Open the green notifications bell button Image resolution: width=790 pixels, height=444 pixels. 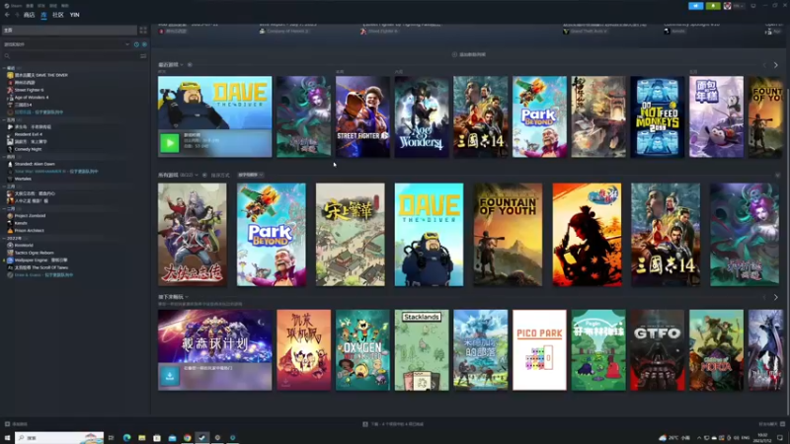[x=713, y=6]
